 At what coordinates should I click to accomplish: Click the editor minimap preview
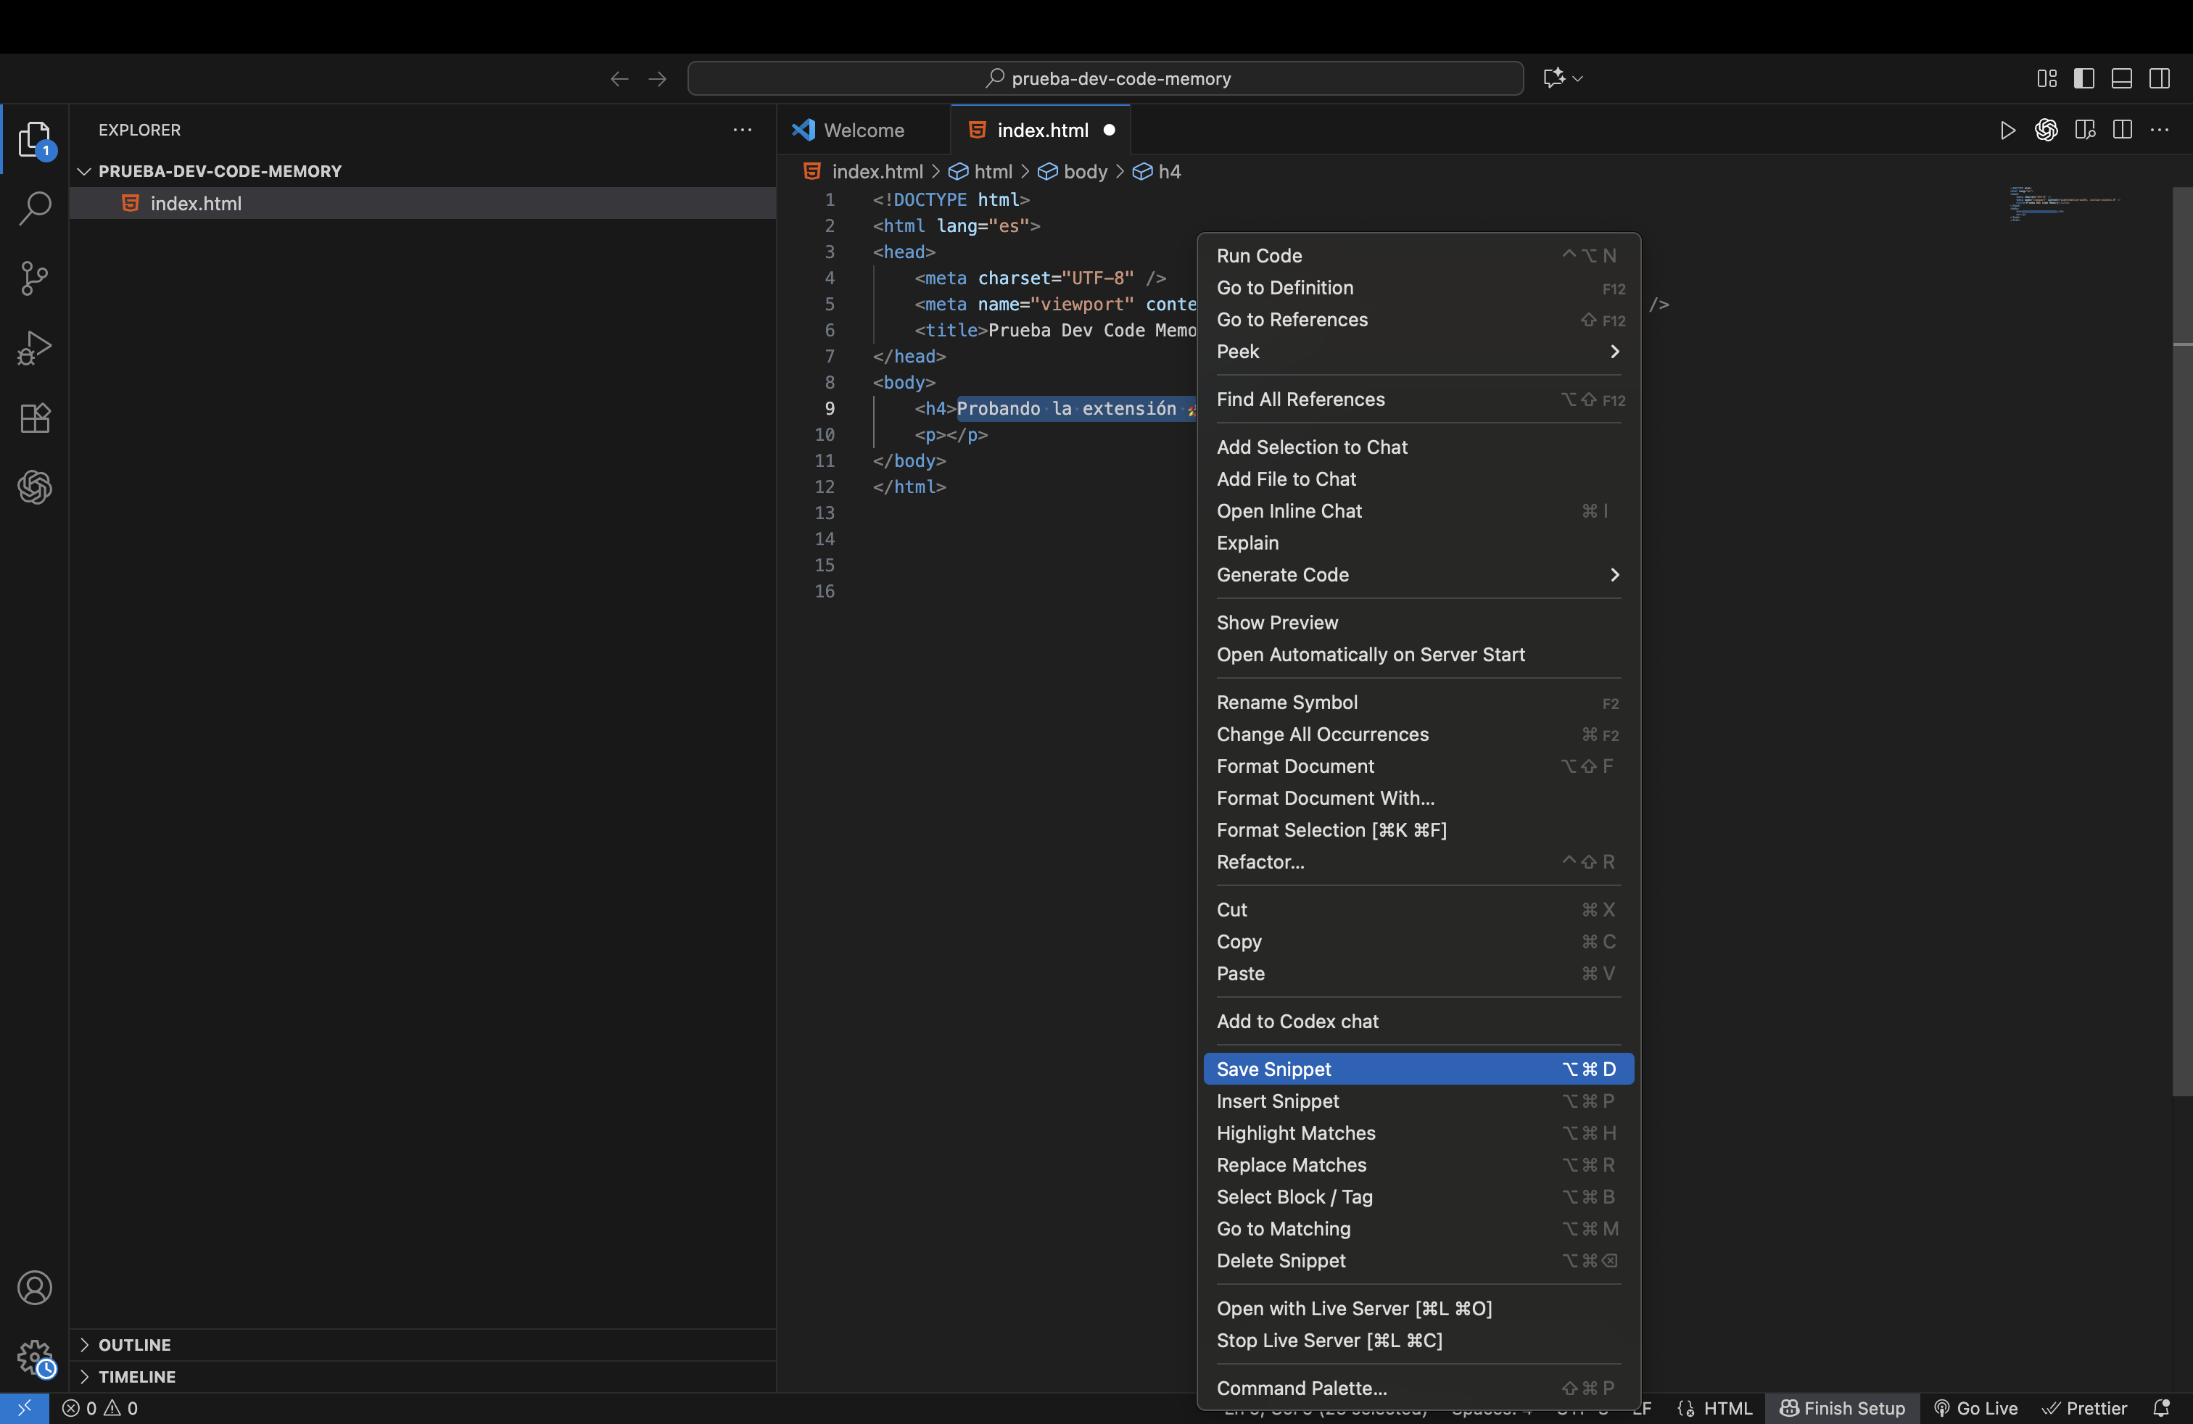click(2064, 204)
